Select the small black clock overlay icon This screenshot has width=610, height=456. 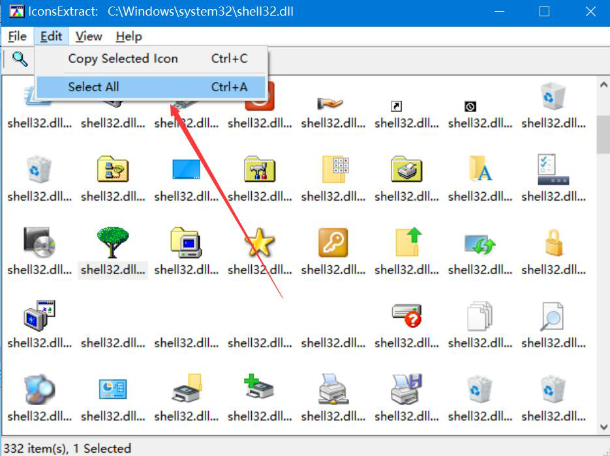[x=470, y=106]
